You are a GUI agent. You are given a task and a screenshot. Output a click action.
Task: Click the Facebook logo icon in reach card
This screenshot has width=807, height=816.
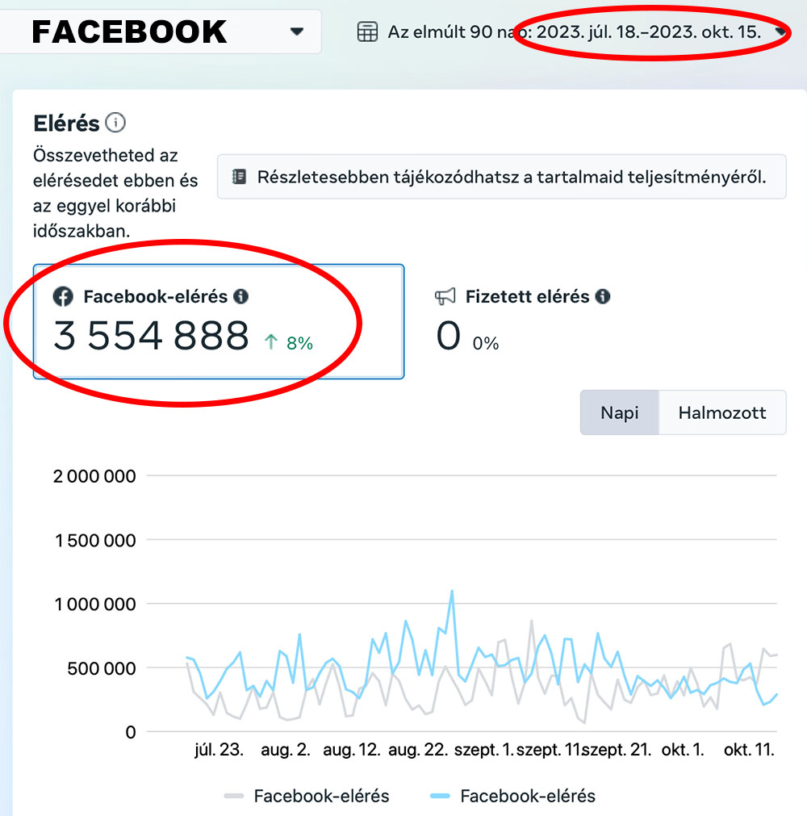[63, 297]
